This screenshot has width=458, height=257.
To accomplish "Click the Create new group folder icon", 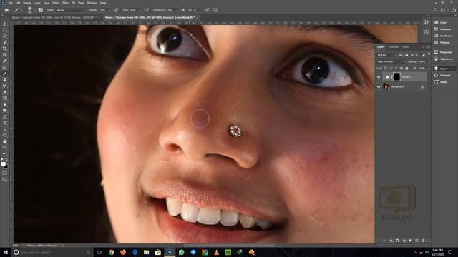I will pos(410,241).
